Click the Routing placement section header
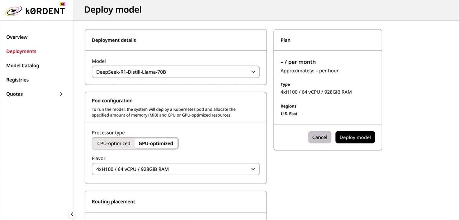 [113, 202]
